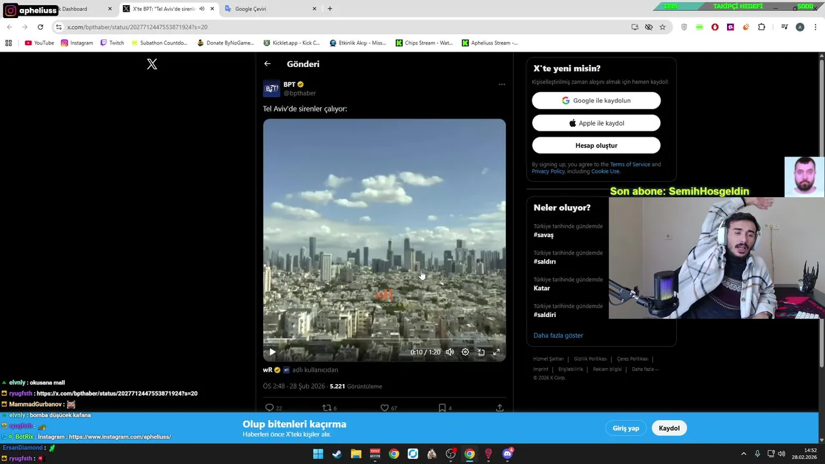The height and width of the screenshot is (464, 825).
Task: Click Apple ile kaydol button
Action: pos(596,123)
